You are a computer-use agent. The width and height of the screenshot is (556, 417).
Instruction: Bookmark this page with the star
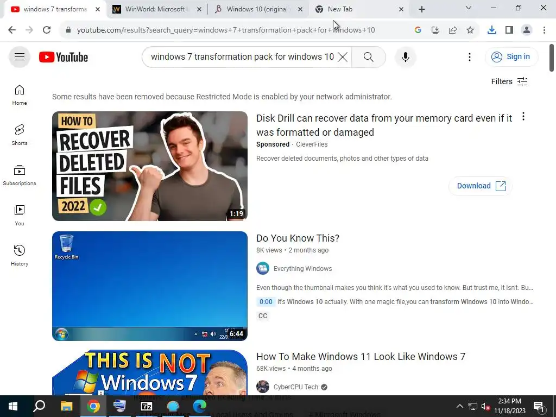(x=470, y=30)
